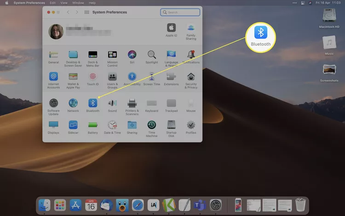Open Sound preferences
345x216 pixels.
point(112,105)
